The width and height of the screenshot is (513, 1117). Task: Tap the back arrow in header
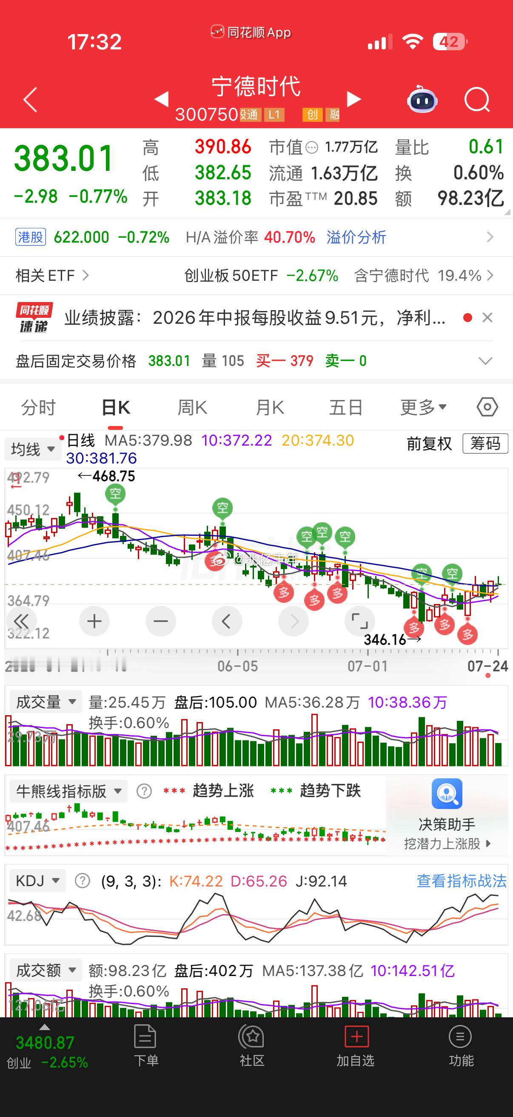click(x=30, y=100)
